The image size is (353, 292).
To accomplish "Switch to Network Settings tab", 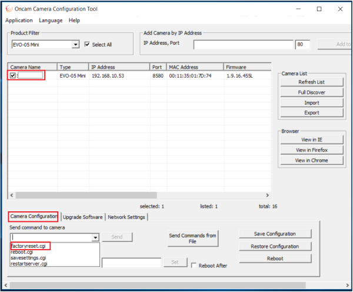I will tap(126, 217).
